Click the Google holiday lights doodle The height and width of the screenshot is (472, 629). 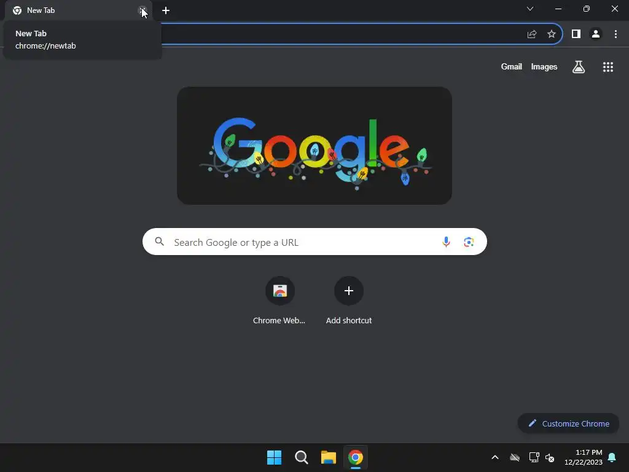[314, 146]
